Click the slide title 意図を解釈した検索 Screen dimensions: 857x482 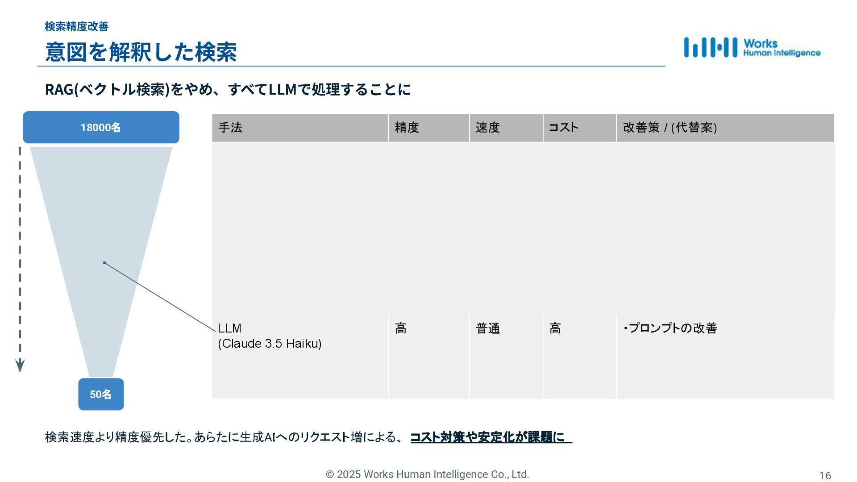[x=141, y=52]
